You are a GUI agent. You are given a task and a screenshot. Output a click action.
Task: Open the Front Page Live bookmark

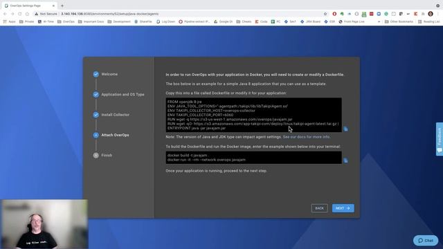(352, 21)
